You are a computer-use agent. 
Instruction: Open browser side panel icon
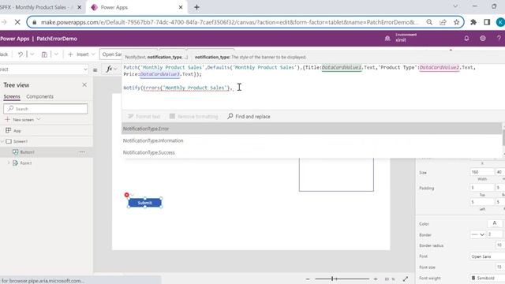[x=487, y=22]
